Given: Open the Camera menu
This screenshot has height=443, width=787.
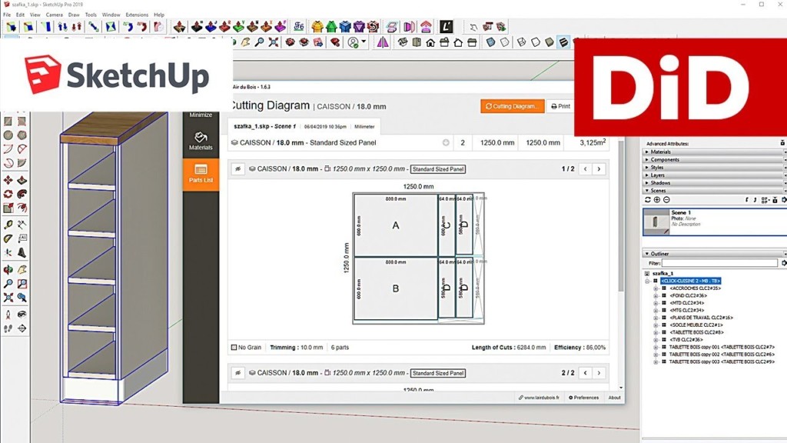Looking at the screenshot, I should [x=54, y=15].
